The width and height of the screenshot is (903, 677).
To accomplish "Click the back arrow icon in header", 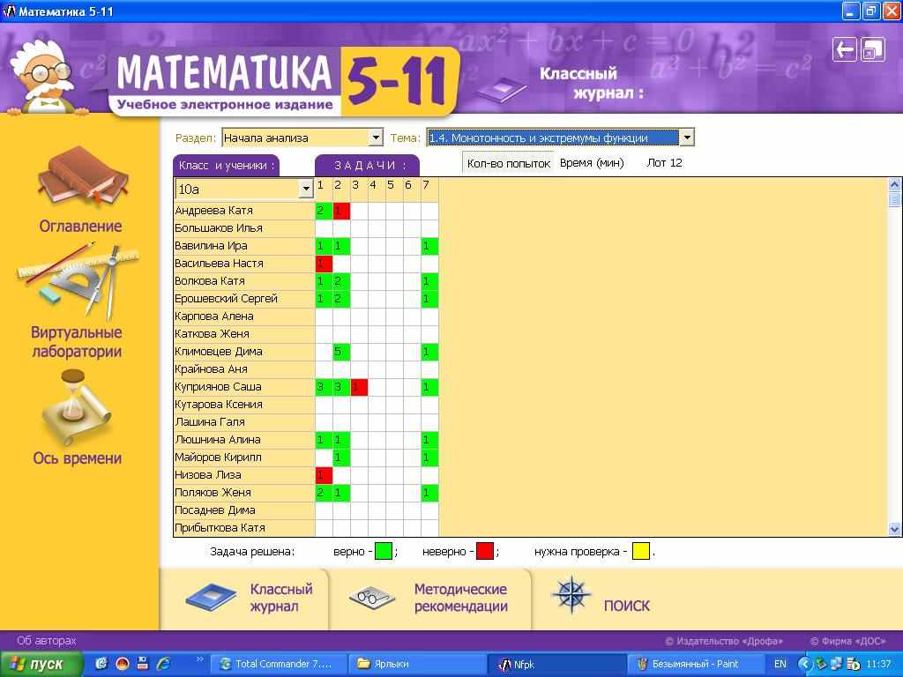I will point(845,49).
